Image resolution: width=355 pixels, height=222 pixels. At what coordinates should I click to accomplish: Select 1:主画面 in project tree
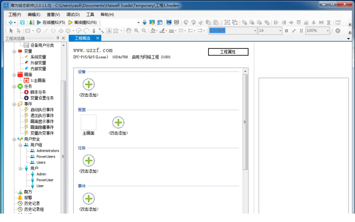pos(38,80)
